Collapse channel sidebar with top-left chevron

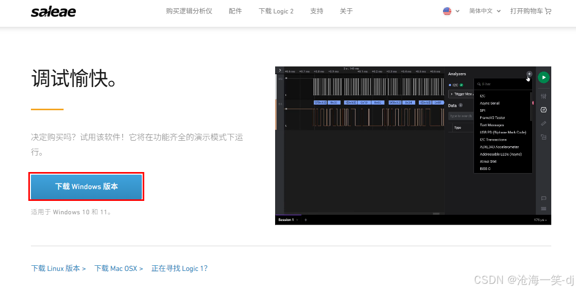(280, 70)
